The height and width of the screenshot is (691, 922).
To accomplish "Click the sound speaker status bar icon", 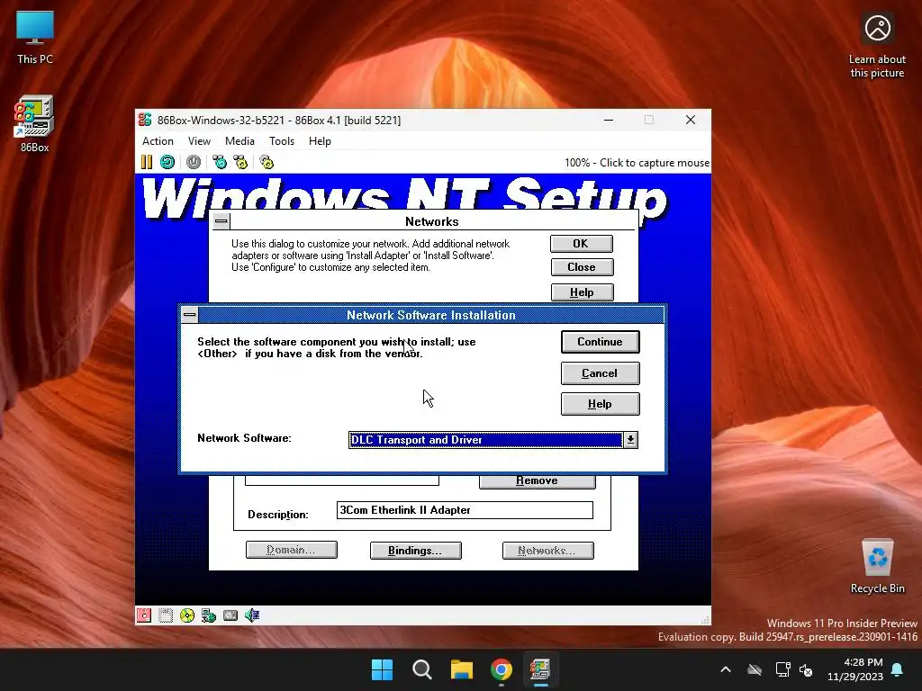I will click(252, 615).
